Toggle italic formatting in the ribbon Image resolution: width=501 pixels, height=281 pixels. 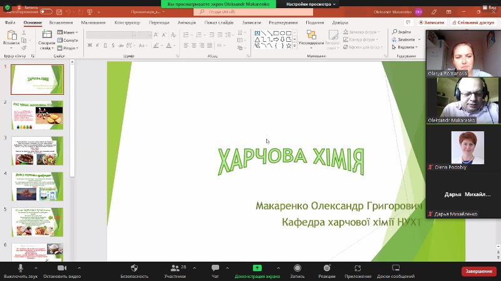[x=98, y=45]
